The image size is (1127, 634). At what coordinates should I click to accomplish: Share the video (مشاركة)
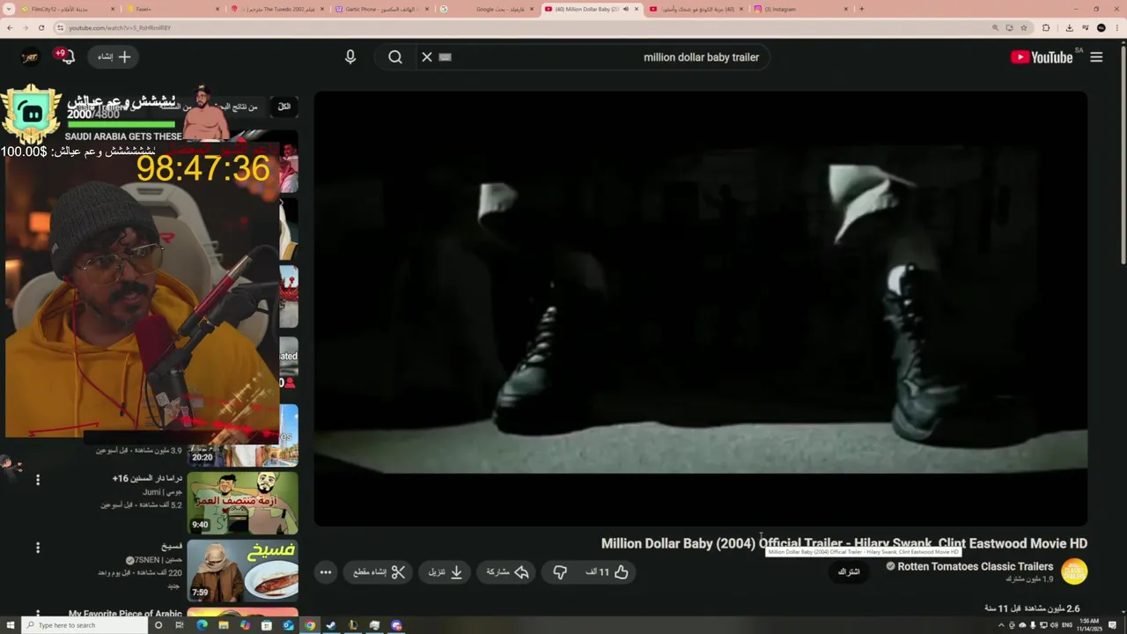click(507, 572)
